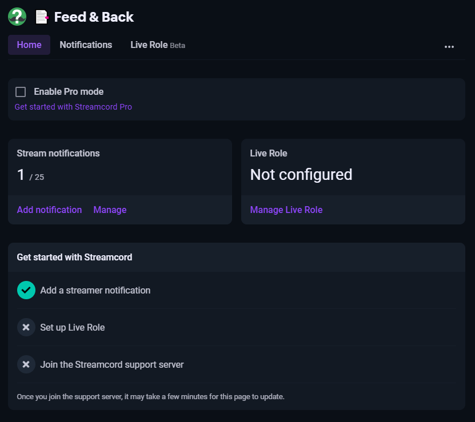Screen dimensions: 475x422
Task: Open the Manage Live Role link
Action: pos(286,210)
